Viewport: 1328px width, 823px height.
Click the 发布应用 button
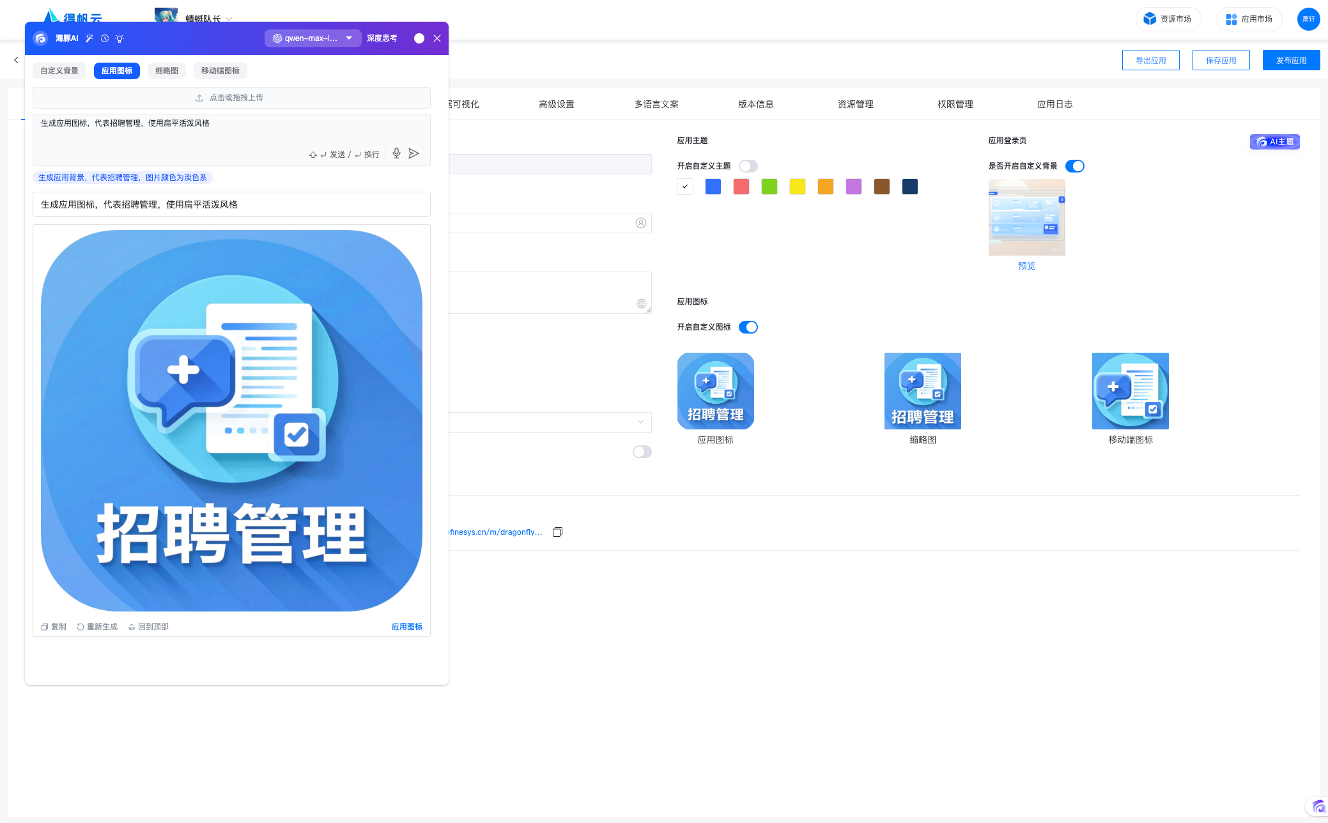tap(1291, 60)
